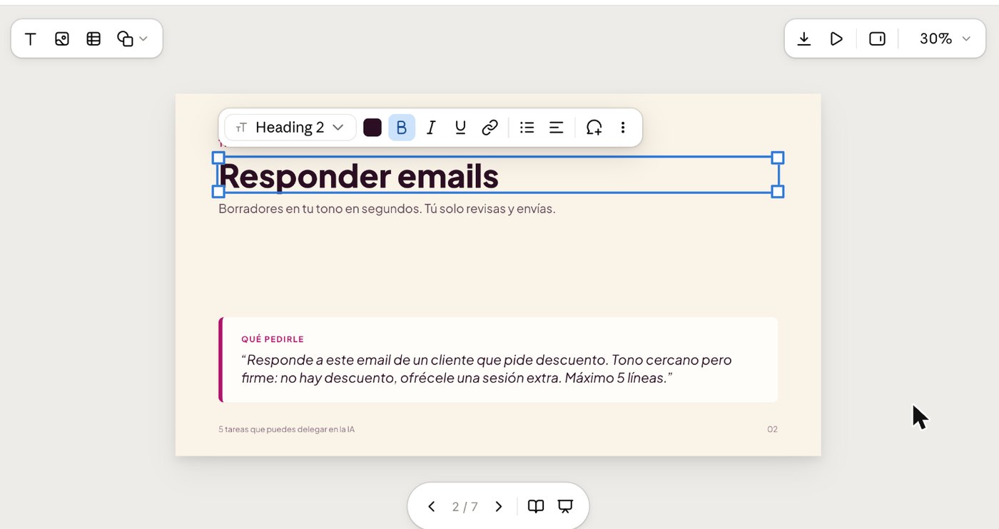Image resolution: width=999 pixels, height=529 pixels.
Task: Open more options three-dot menu
Action: (x=623, y=128)
